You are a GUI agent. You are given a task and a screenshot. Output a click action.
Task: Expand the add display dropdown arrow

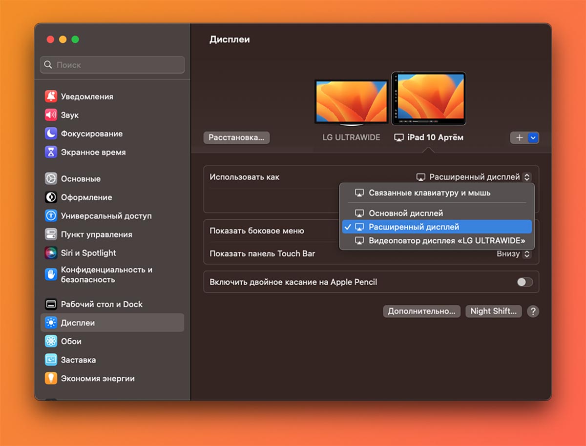(x=533, y=138)
